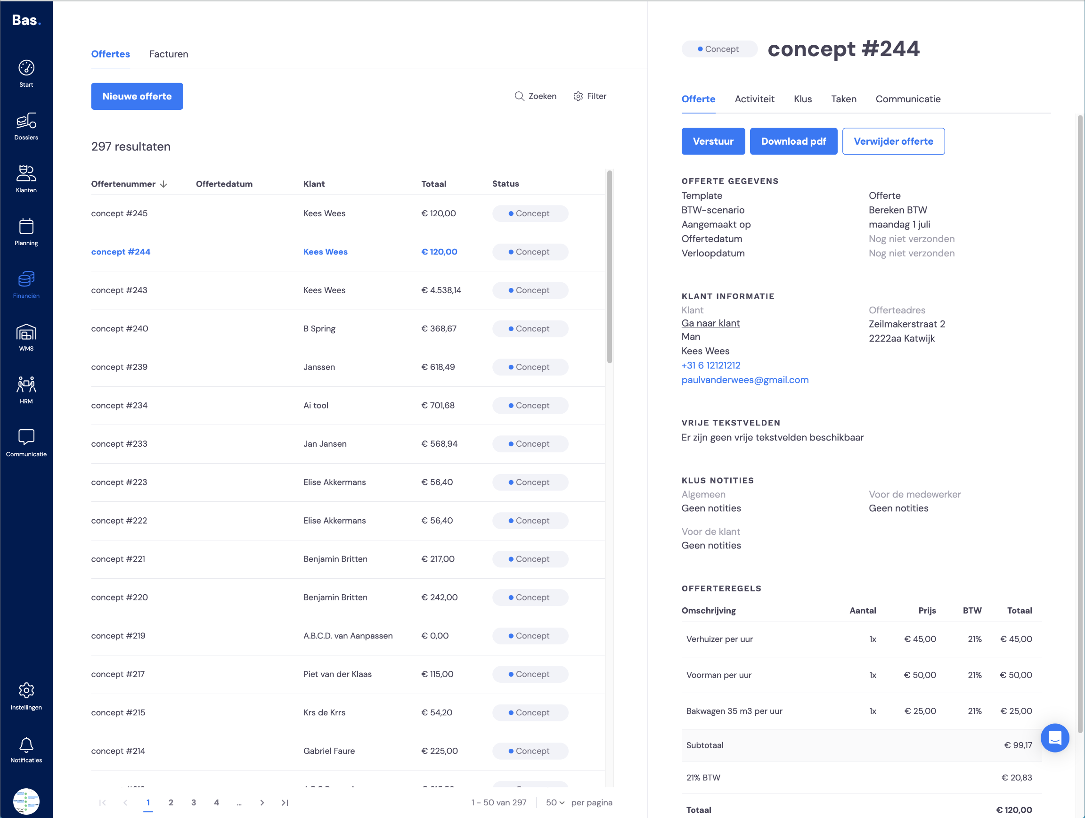
Task: Open the Planning calendar icon
Action: click(26, 226)
